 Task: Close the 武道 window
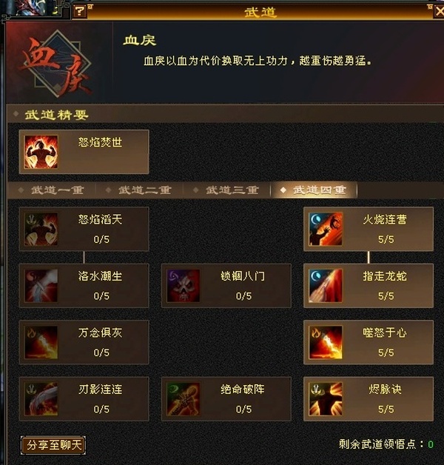tap(439, 12)
